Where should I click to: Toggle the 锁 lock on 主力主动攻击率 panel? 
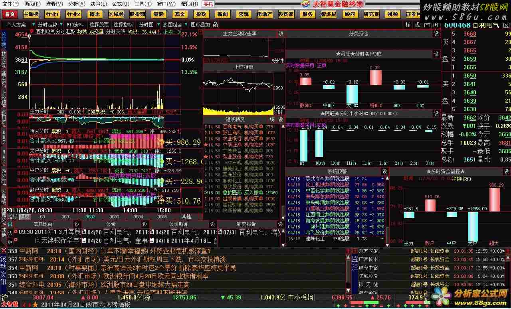click(x=281, y=34)
